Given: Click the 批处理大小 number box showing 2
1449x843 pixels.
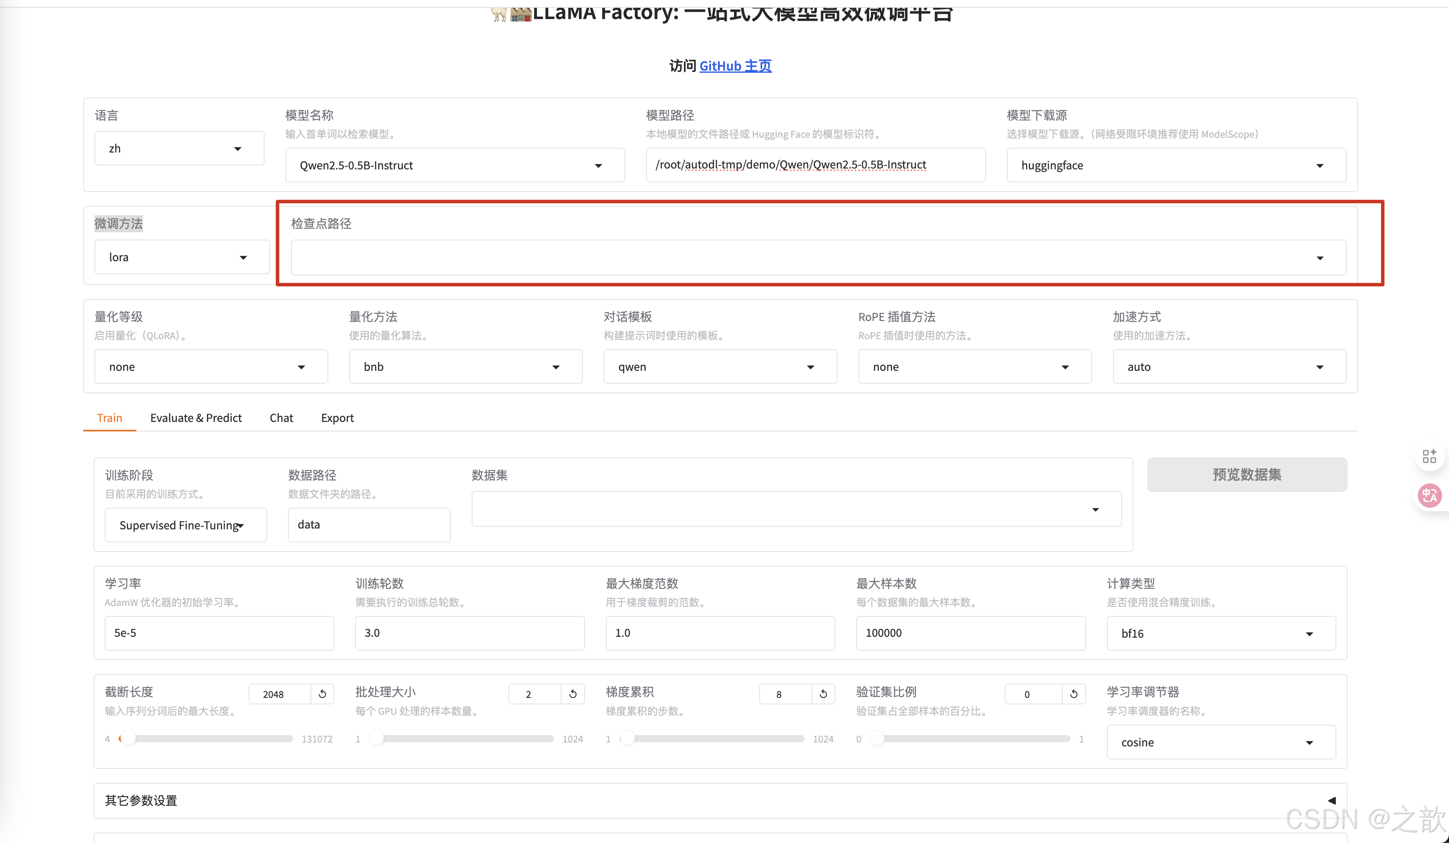Looking at the screenshot, I should (535, 694).
